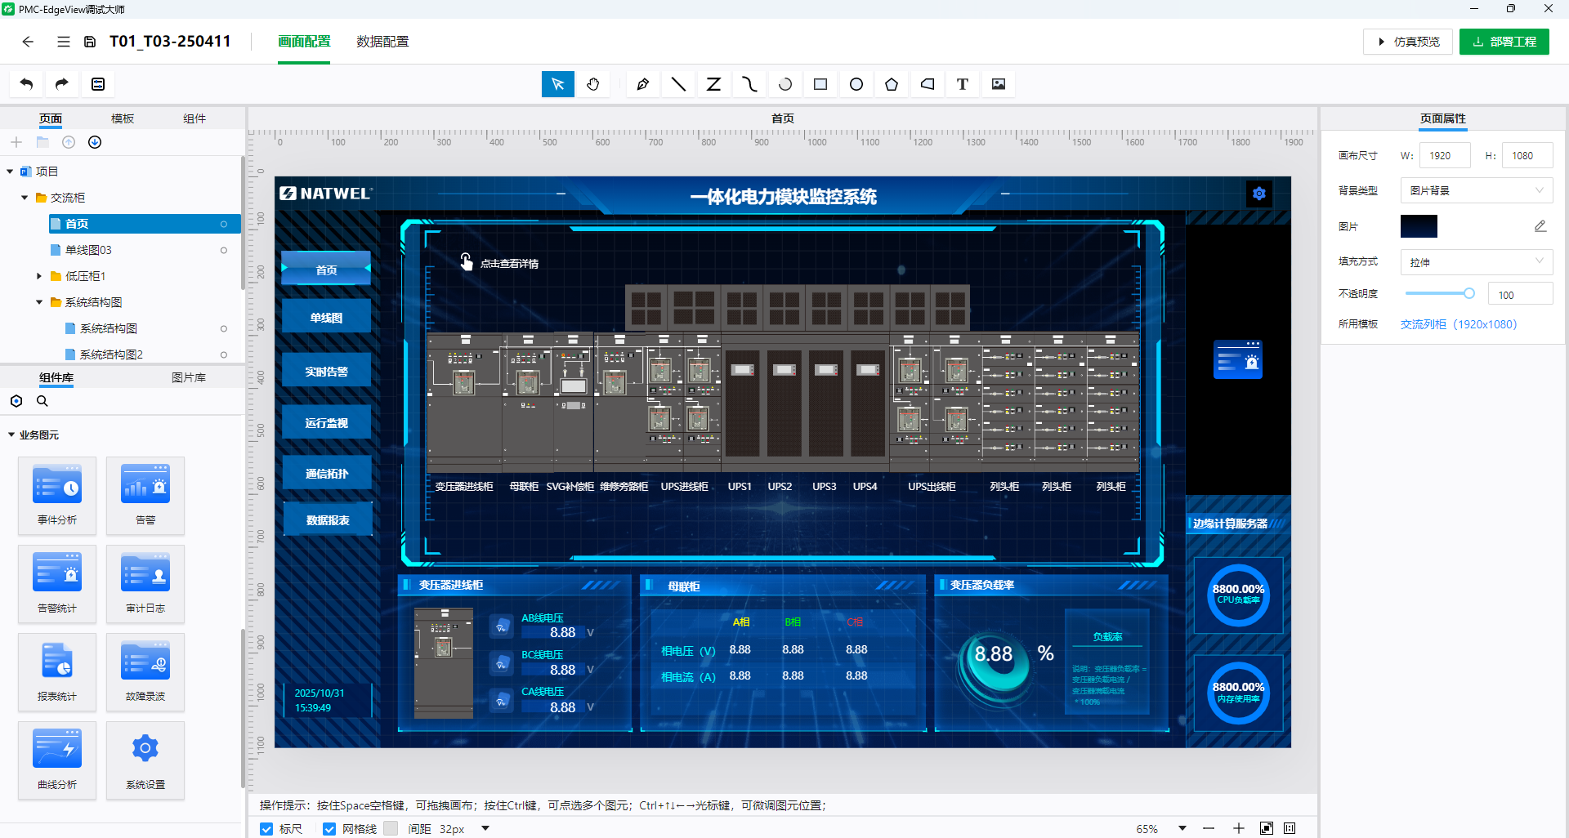This screenshot has height=838, width=1569.
Task: Select the Pen drawing tool
Action: point(643,84)
